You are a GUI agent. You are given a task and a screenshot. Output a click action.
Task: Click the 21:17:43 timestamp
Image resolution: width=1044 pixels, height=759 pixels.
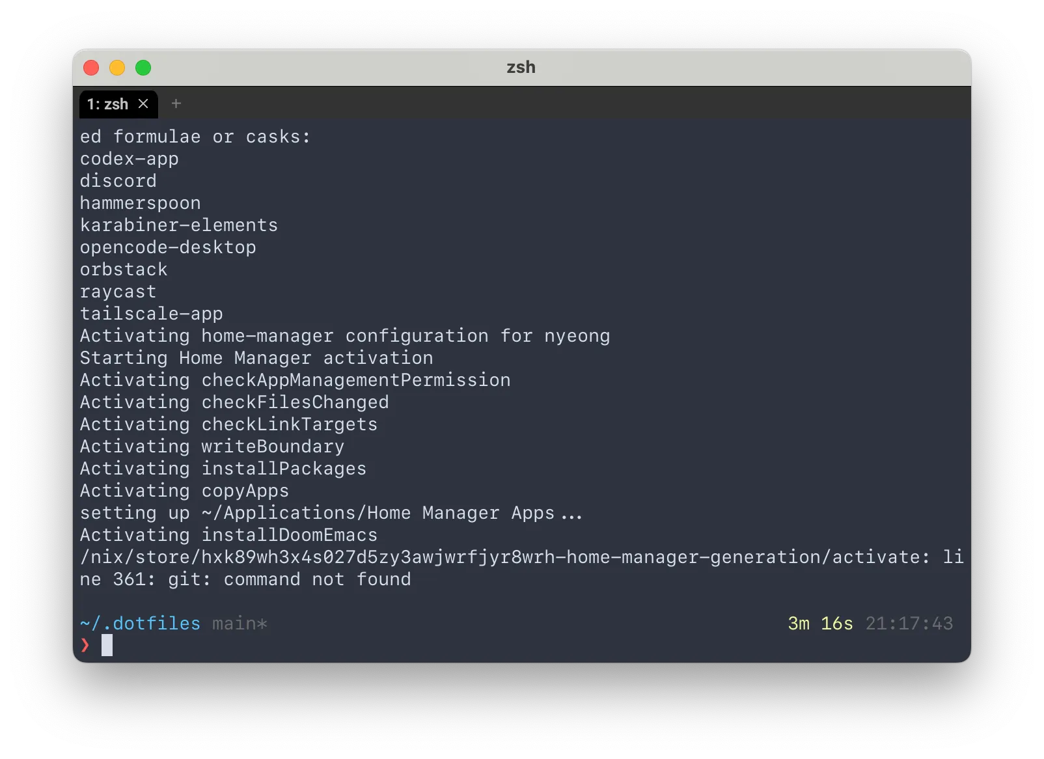click(x=909, y=624)
